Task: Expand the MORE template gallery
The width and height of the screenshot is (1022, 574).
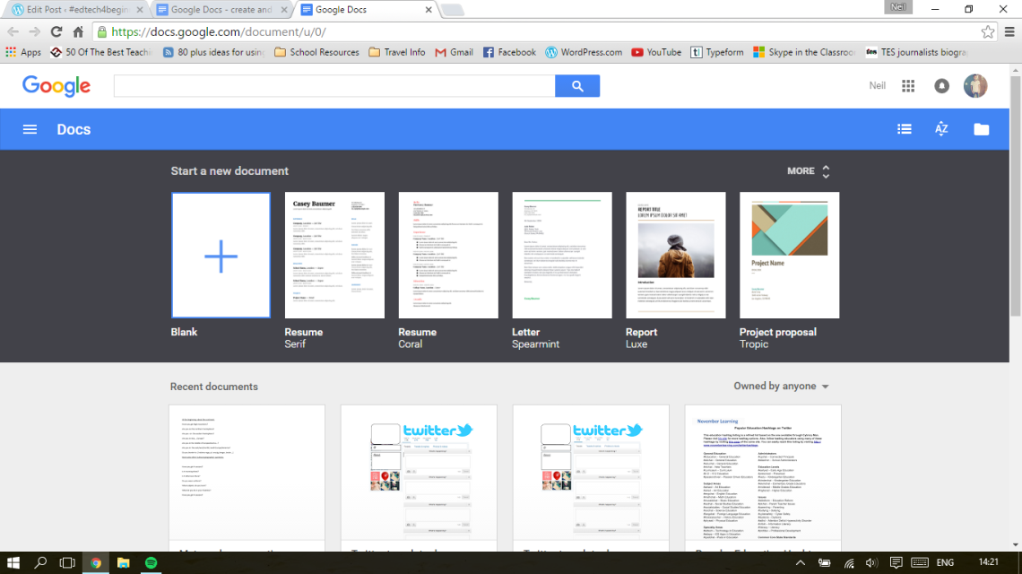Action: pyautogui.click(x=803, y=170)
